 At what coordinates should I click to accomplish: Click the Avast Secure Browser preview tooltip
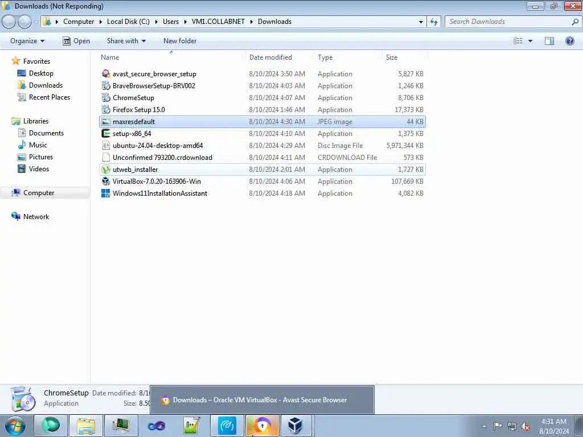pyautogui.click(x=262, y=400)
